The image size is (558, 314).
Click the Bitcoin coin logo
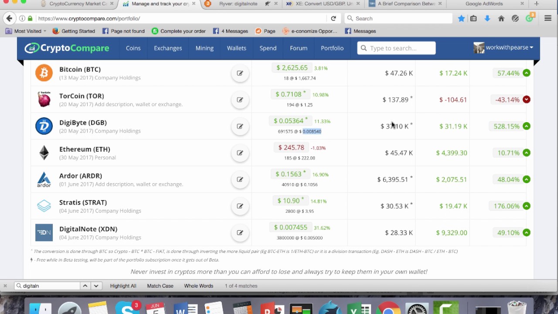point(44,73)
